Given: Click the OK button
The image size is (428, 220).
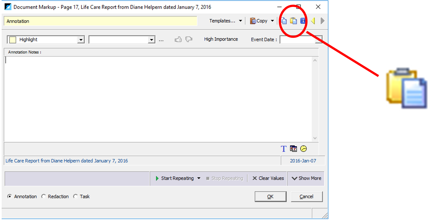Looking at the screenshot, I should pyautogui.click(x=270, y=197).
